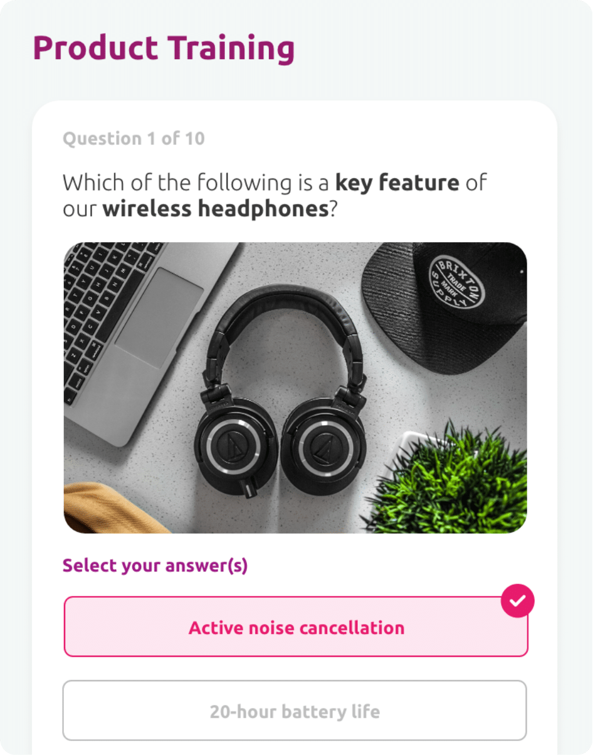Image resolution: width=593 pixels, height=755 pixels.
Task: Click the laptop trackpad in the photo
Action: pyautogui.click(x=159, y=319)
